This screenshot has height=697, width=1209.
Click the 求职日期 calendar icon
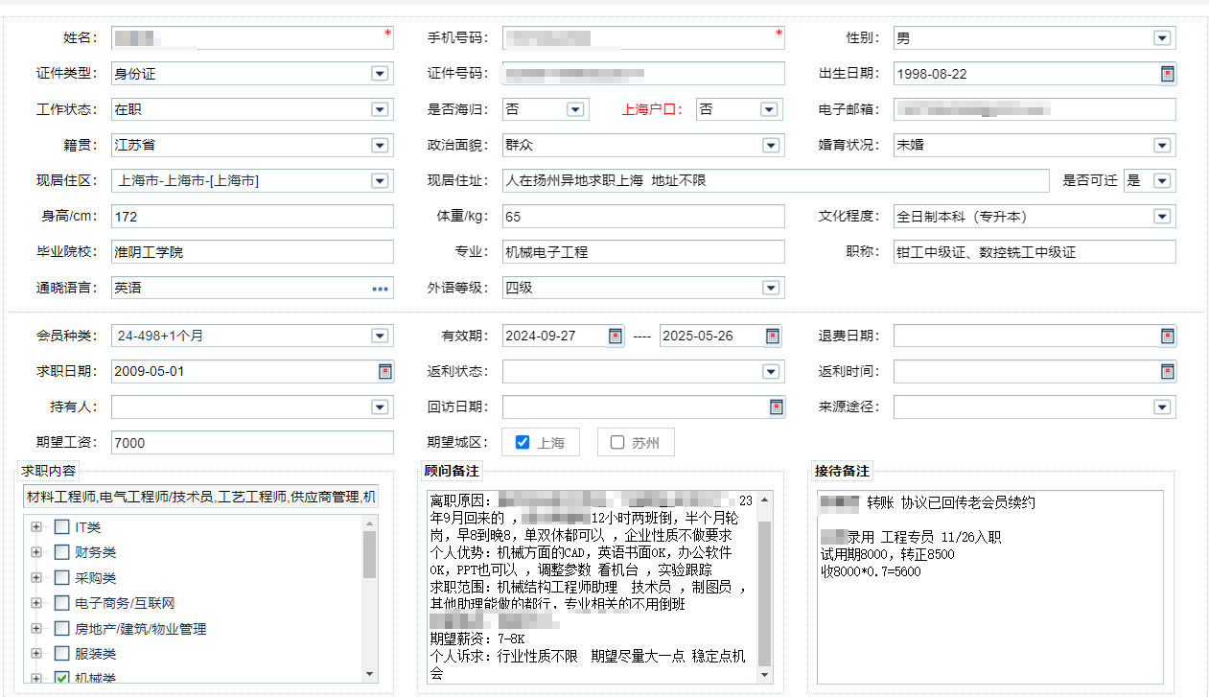pyautogui.click(x=385, y=371)
